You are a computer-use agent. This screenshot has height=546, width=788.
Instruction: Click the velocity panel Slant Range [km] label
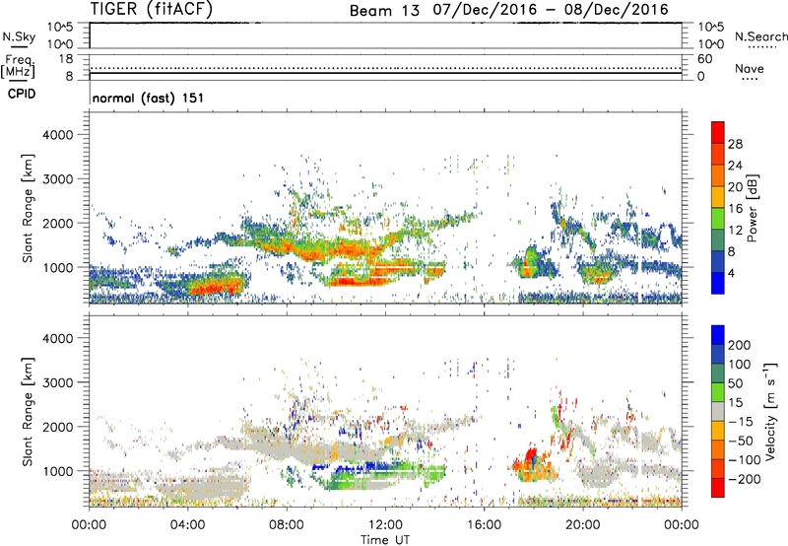pyautogui.click(x=28, y=412)
